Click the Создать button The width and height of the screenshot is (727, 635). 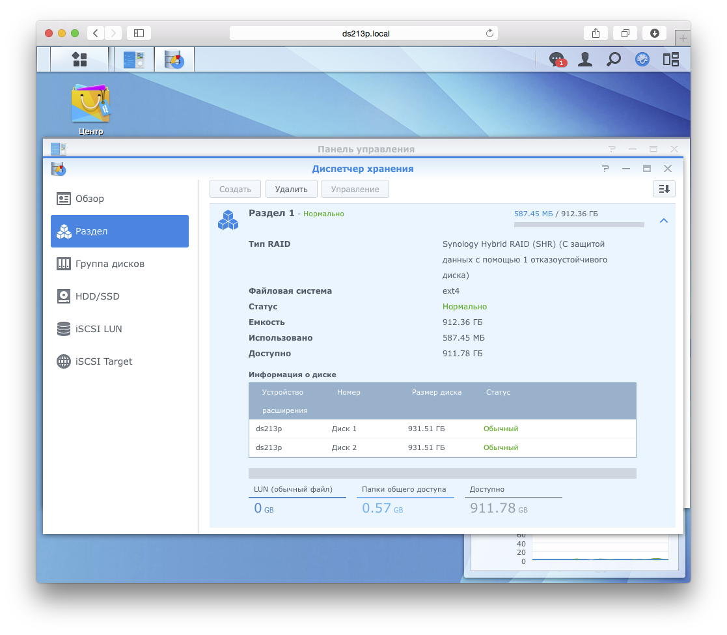(x=235, y=189)
